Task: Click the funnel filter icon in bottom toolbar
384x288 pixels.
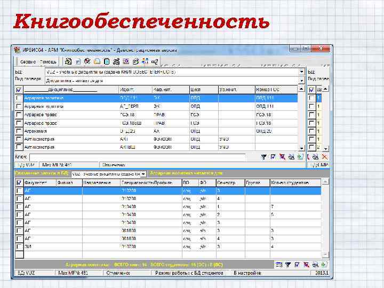Action: pyautogui.click(x=288, y=265)
